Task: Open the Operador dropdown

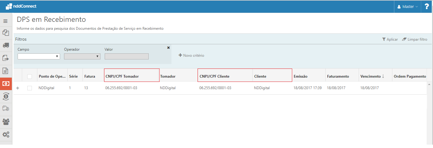Action: click(82, 56)
